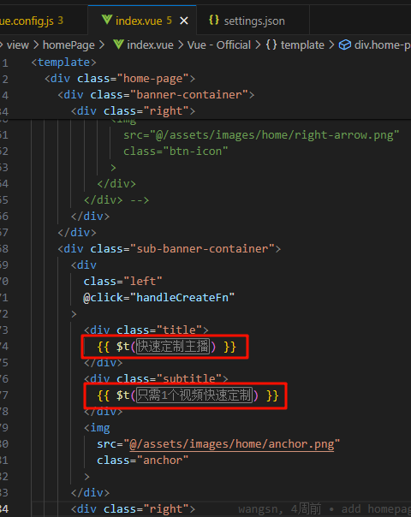Click the inlined text 只需1个视频快速定制
Image resolution: width=411 pixels, height=517 pixels.
194,395
